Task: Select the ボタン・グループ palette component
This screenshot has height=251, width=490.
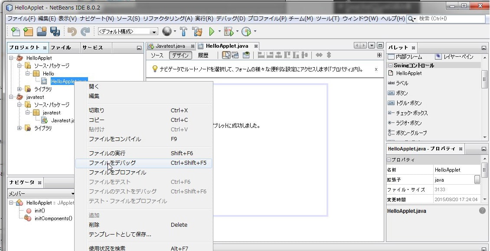Action: coord(407,133)
